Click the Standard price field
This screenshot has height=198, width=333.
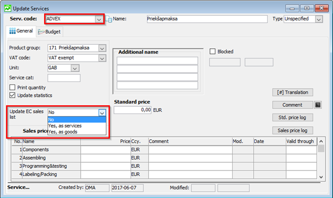point(133,110)
